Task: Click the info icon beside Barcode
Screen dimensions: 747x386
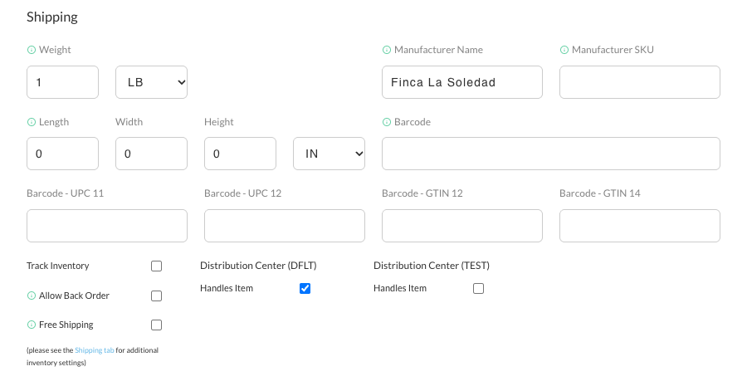Action: click(387, 122)
